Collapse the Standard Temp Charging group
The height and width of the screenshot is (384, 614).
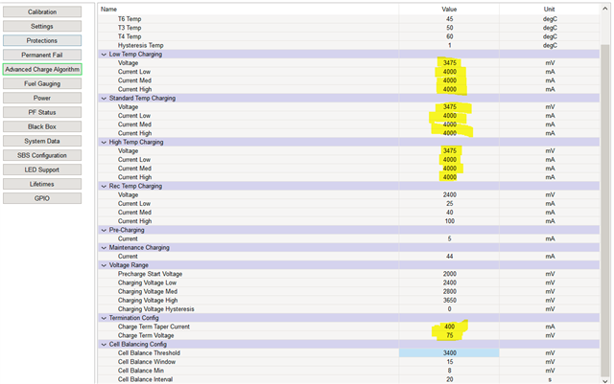pos(104,98)
